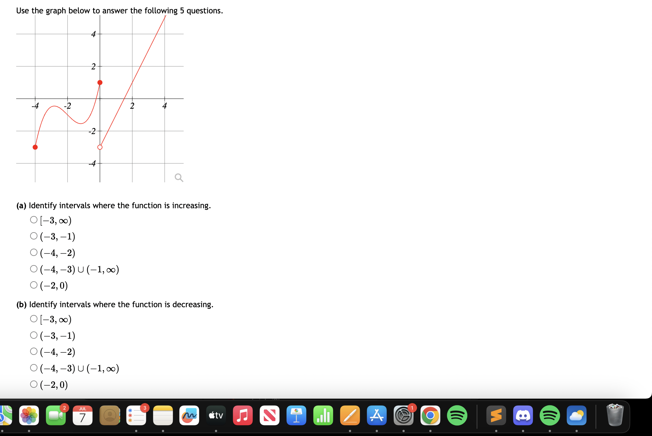Launch FaceTime from the dock
This screenshot has width=652, height=436.
click(x=56, y=415)
